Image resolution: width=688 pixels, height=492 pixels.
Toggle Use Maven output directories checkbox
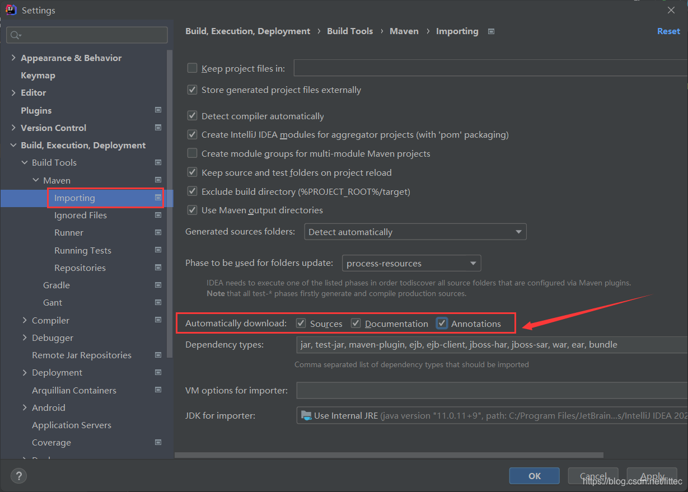pyautogui.click(x=192, y=210)
